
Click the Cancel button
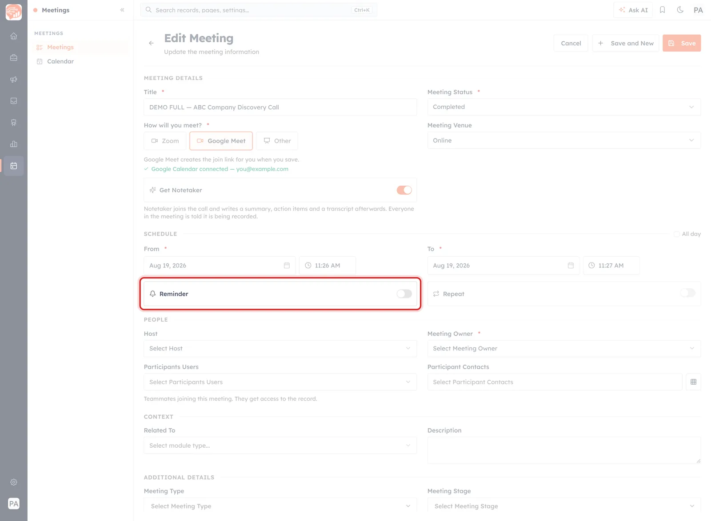571,43
